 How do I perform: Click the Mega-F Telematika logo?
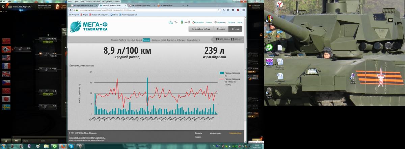point(89,26)
